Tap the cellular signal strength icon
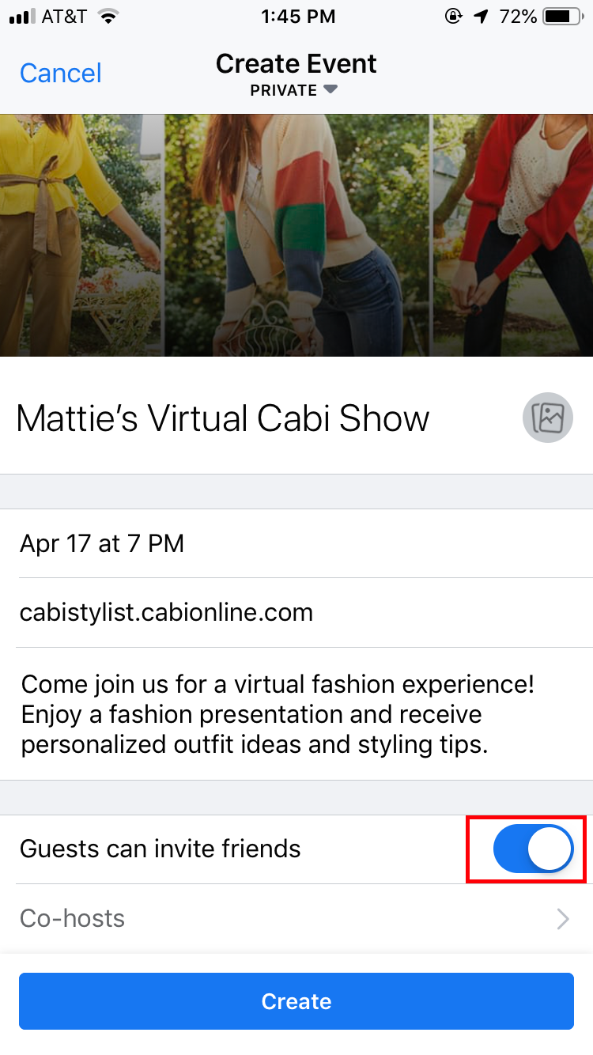This screenshot has height=1055, width=593. tap(21, 16)
